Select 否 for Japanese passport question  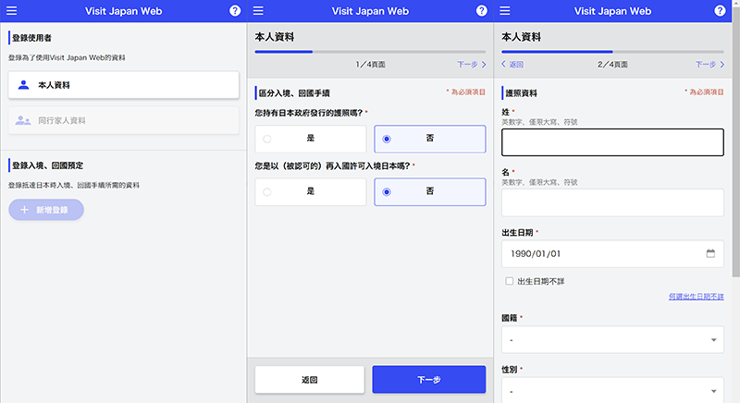click(x=430, y=139)
